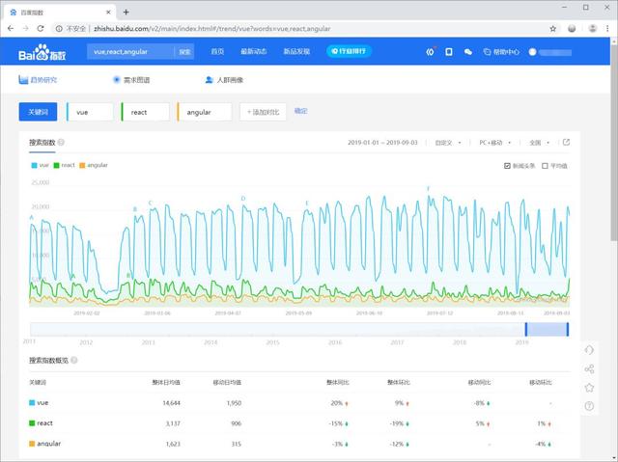Click the header search field with vue,react,angular
This screenshot has width=618, height=462.
coord(131,51)
